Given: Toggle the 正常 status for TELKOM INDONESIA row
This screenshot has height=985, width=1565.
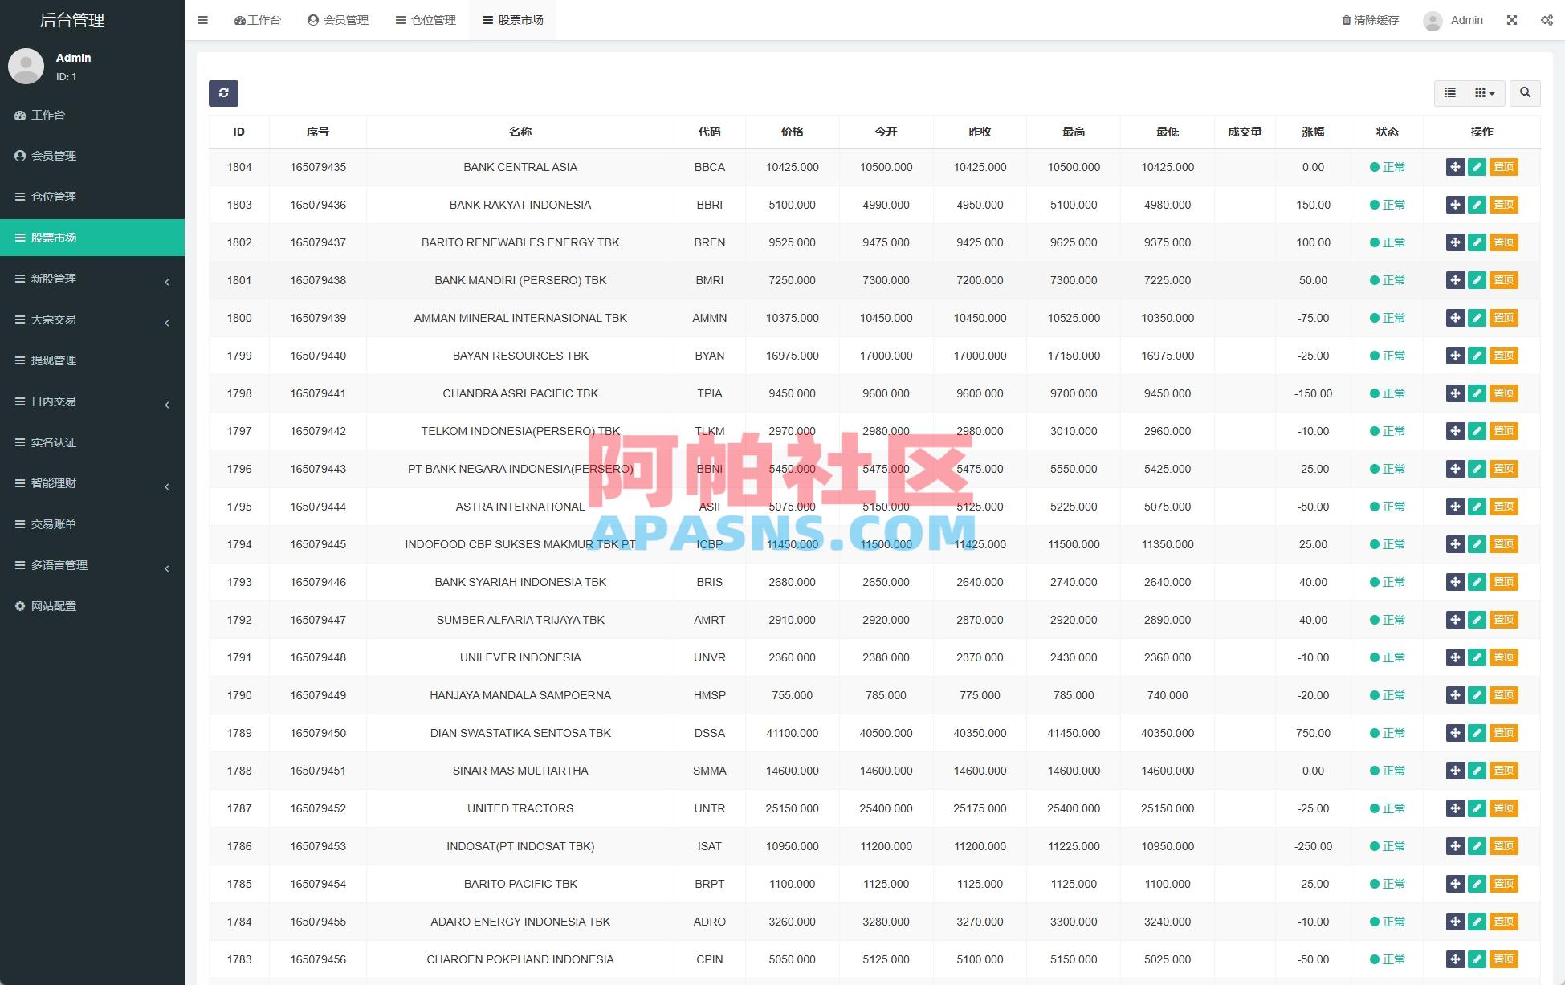Looking at the screenshot, I should (1388, 431).
